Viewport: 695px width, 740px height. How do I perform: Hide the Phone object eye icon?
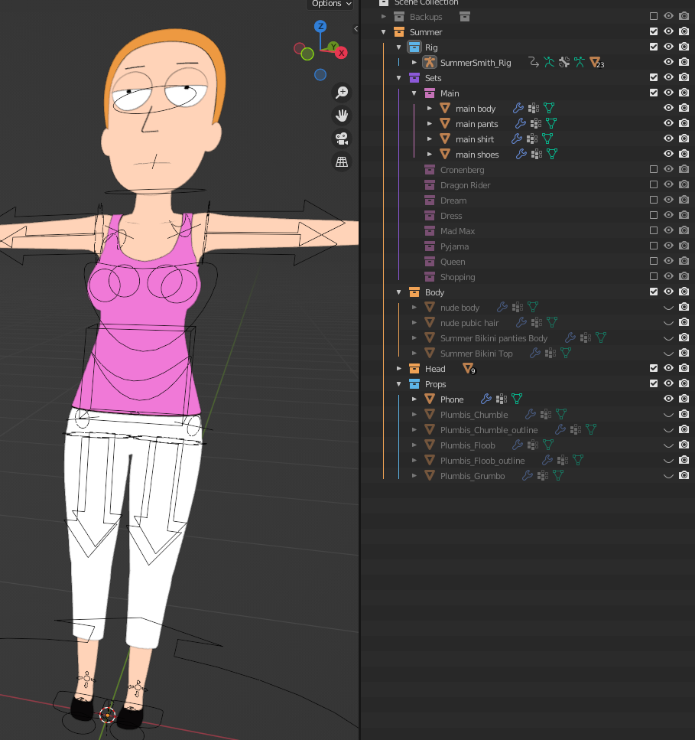click(x=668, y=399)
